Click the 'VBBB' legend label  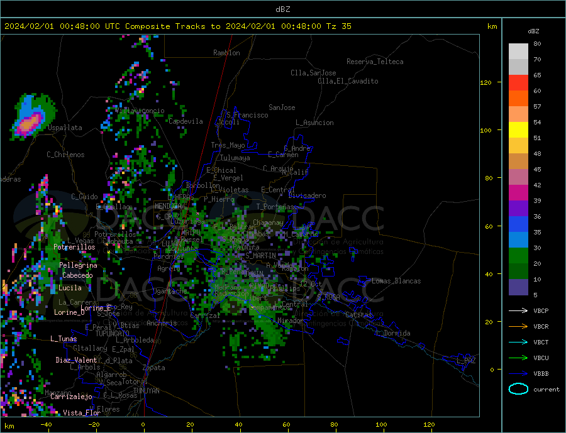click(541, 374)
